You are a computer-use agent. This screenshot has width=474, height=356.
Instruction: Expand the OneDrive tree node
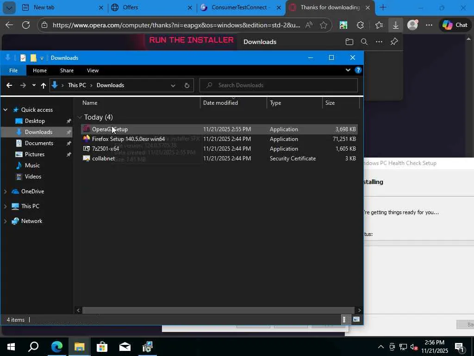pyautogui.click(x=5, y=191)
